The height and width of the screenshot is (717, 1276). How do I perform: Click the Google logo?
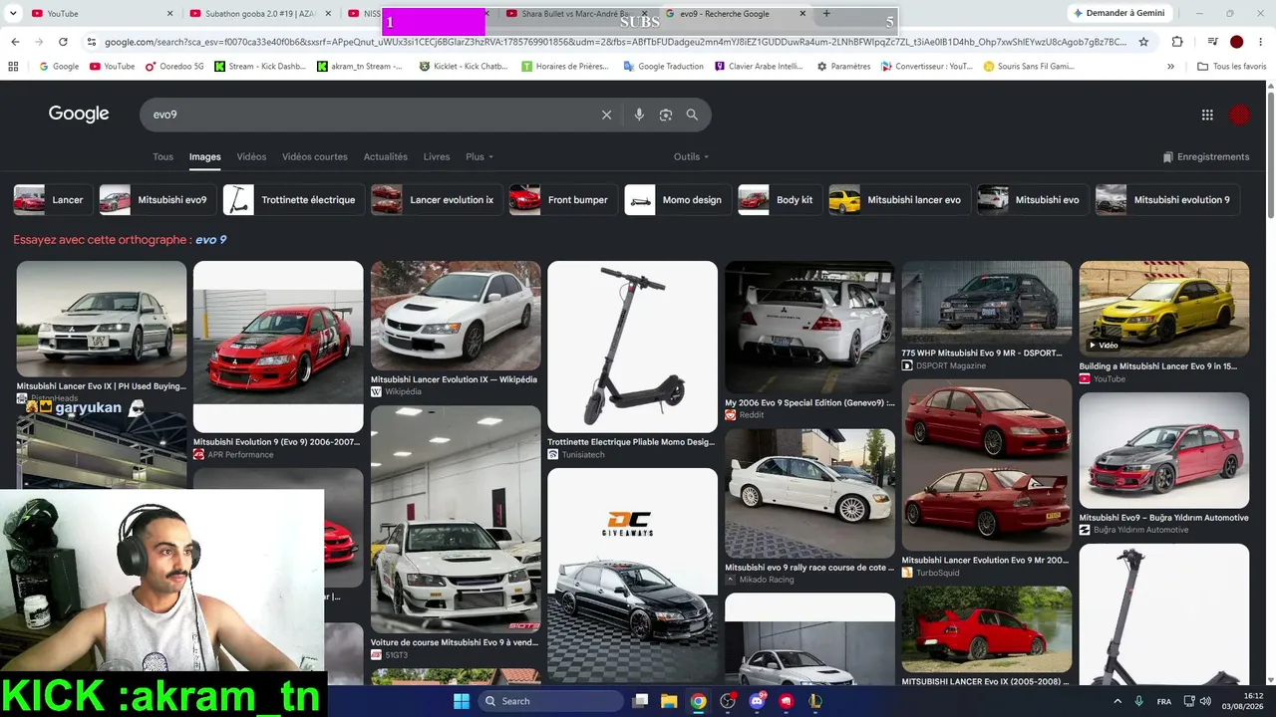(79, 114)
